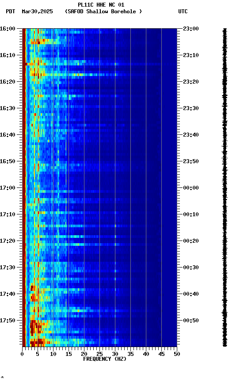Click the '40' frequency axis label

pos(146,354)
